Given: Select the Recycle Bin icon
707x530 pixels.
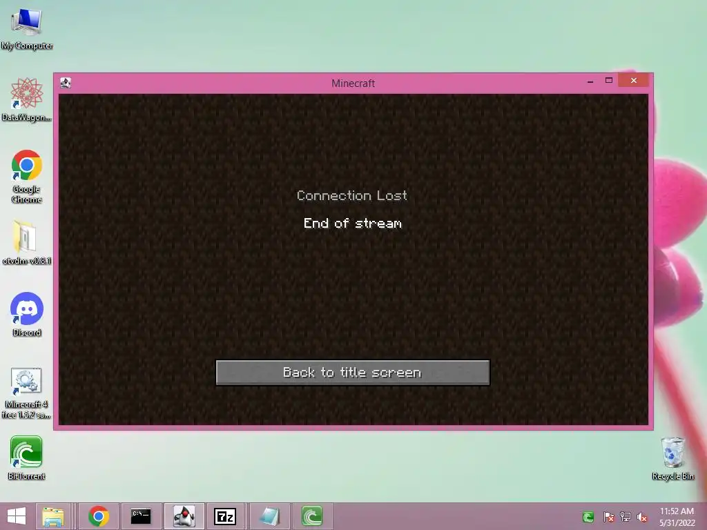Looking at the screenshot, I should (672, 458).
